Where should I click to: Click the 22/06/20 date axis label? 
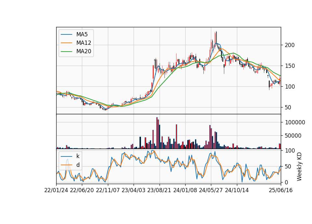point(82,190)
